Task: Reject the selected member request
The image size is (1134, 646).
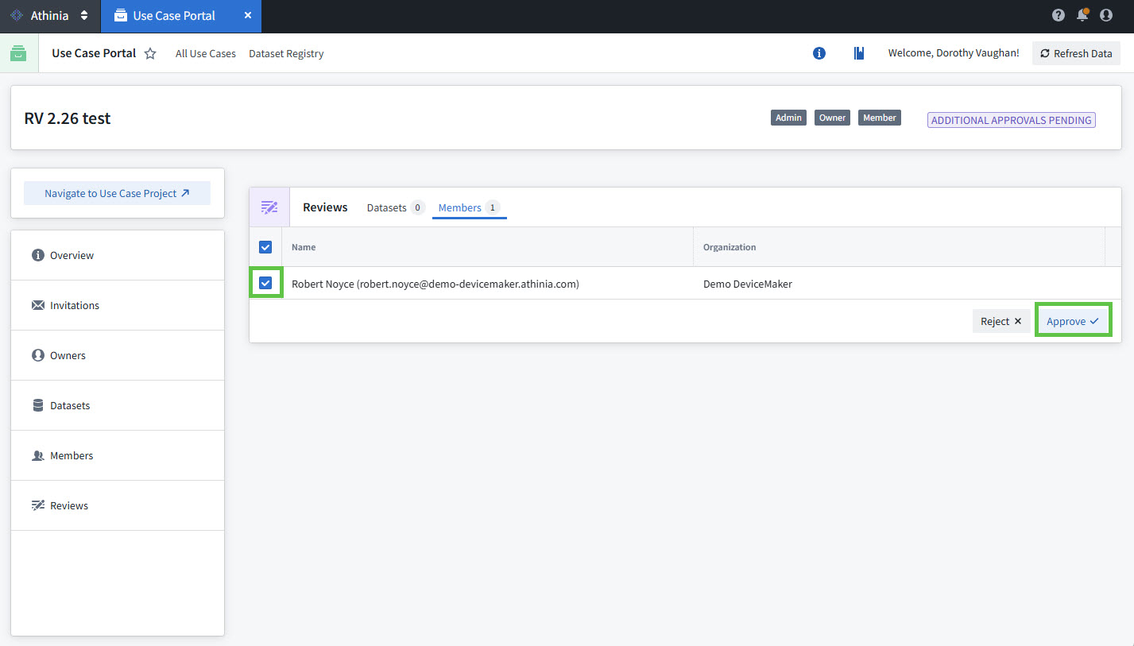Action: (x=1000, y=321)
